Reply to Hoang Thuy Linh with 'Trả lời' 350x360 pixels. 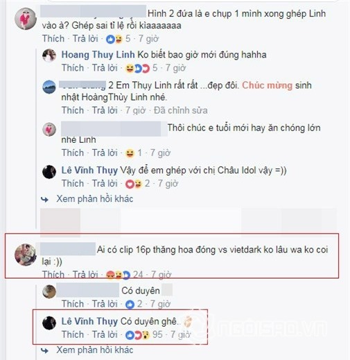point(105,68)
